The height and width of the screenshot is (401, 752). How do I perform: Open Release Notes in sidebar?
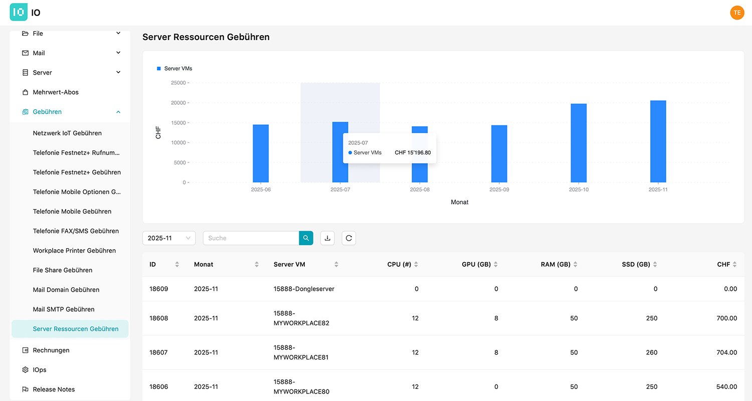click(x=54, y=389)
